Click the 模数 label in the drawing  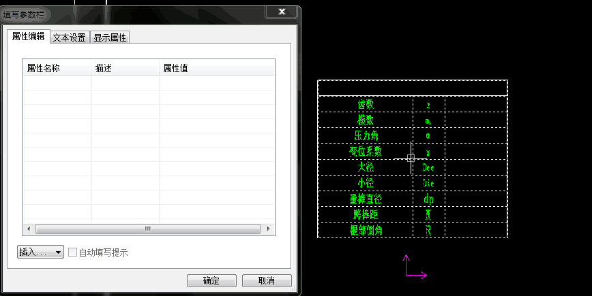366,120
